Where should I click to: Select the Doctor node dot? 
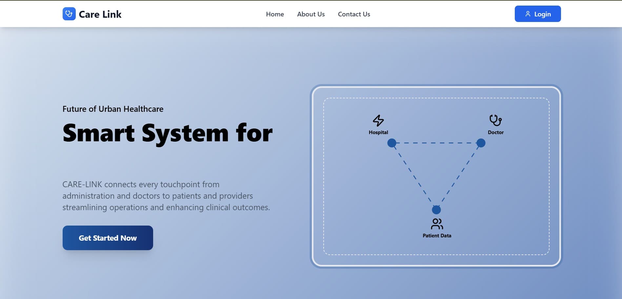click(x=481, y=143)
